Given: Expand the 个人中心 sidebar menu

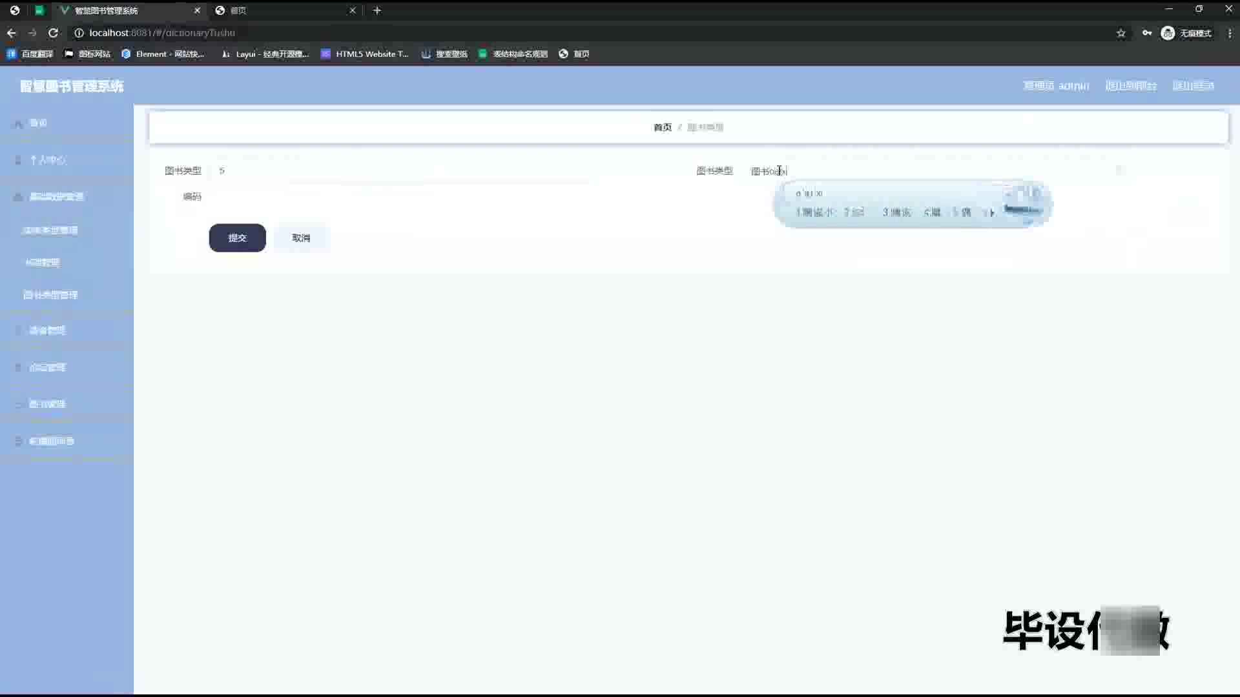Looking at the screenshot, I should point(47,160).
